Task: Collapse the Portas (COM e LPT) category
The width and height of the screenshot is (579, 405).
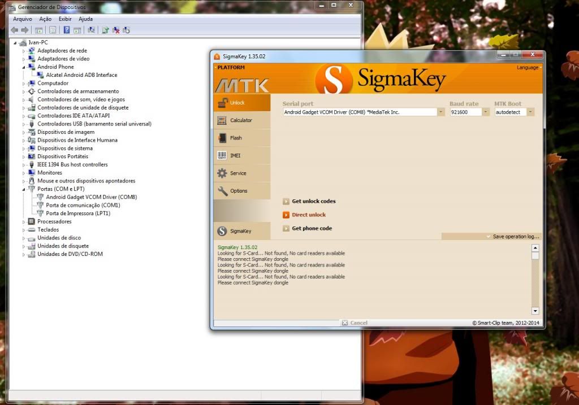Action: 24,189
